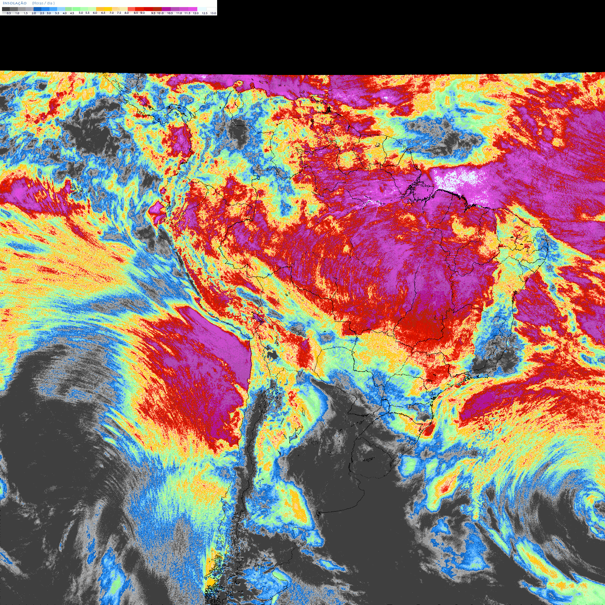Click the purple 10.5 legend swatch
Viewport: 605px width, 605px height.
click(x=166, y=9)
